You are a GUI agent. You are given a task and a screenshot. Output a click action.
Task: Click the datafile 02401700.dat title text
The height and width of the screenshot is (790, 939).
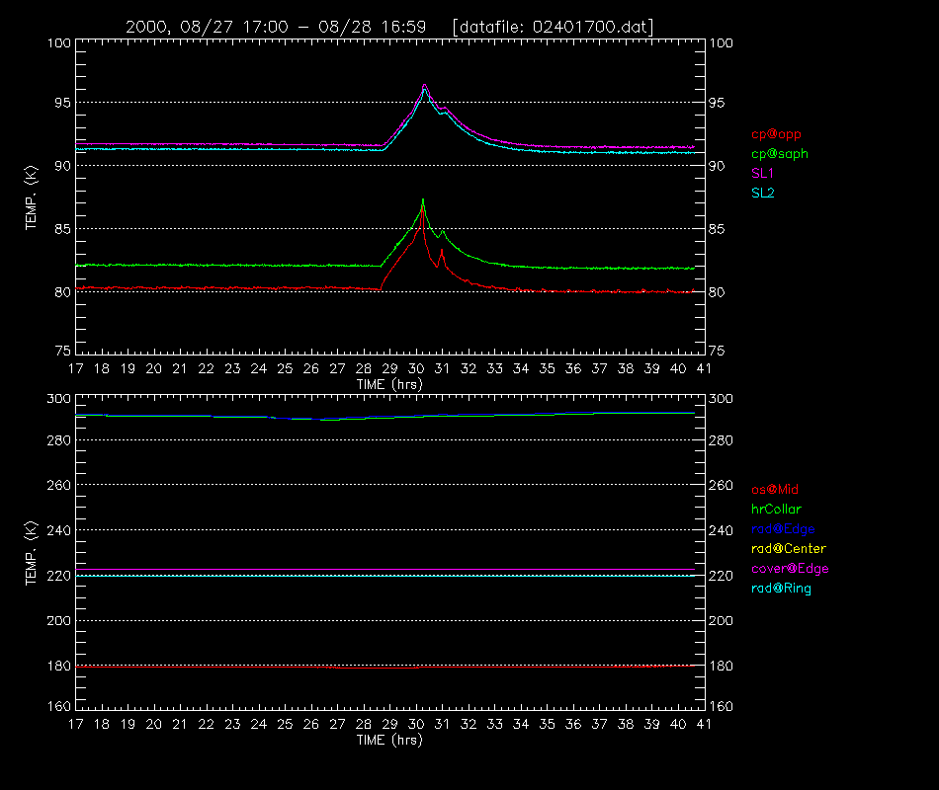tap(553, 27)
